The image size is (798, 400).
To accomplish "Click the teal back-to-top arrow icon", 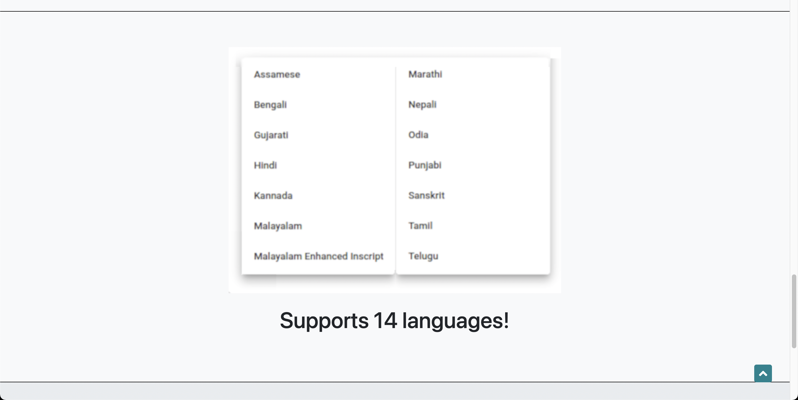I will point(763,373).
